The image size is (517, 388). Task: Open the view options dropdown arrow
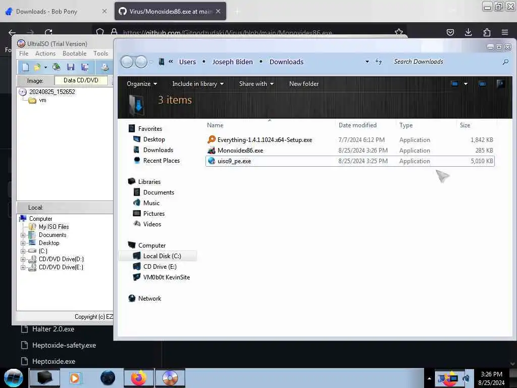(466, 84)
